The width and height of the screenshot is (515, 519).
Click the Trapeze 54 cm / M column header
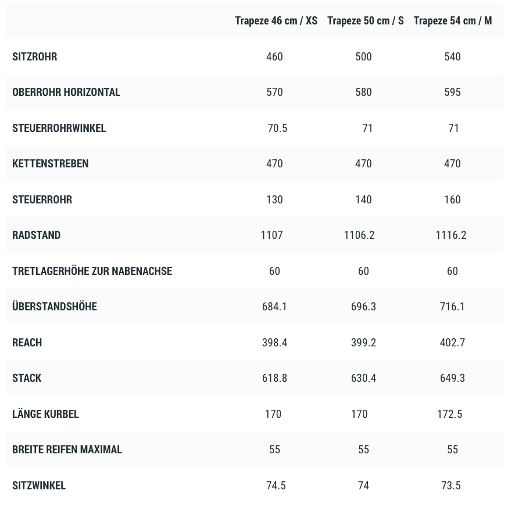452,21
